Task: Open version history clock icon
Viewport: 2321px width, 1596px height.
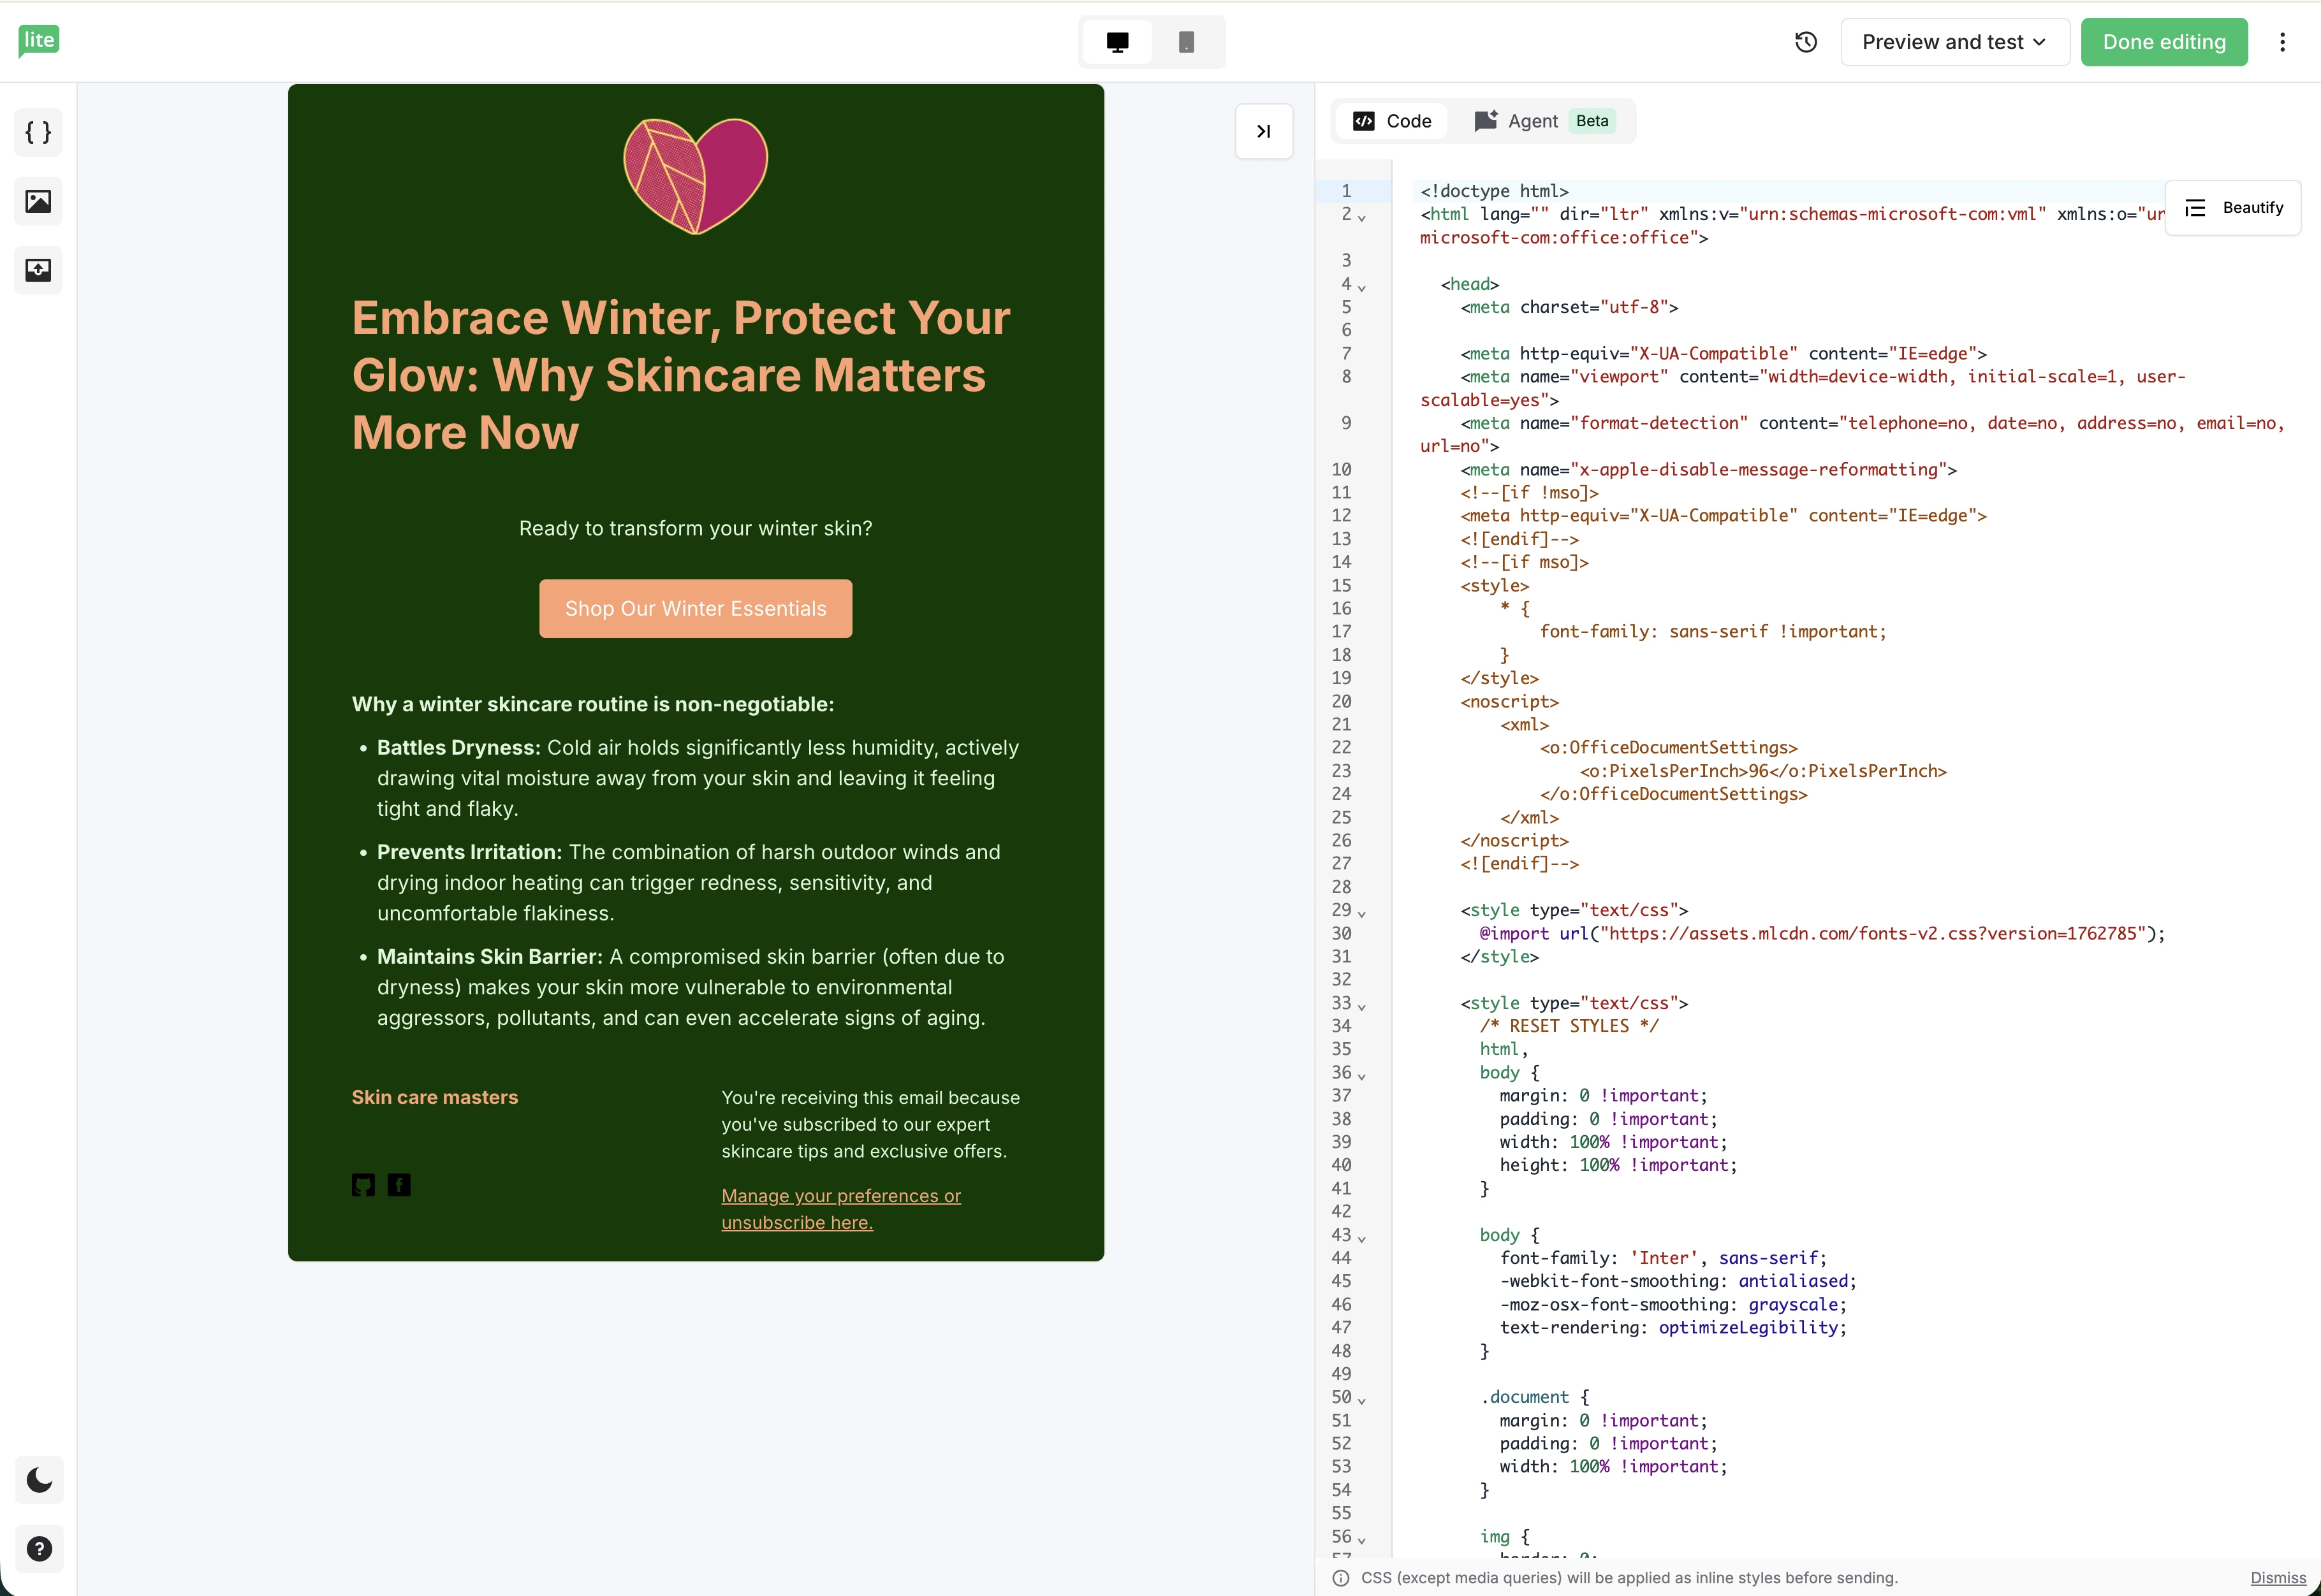Action: pos(1806,42)
